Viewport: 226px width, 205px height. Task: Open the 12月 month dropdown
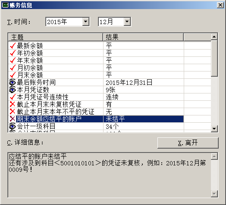tap(127, 22)
